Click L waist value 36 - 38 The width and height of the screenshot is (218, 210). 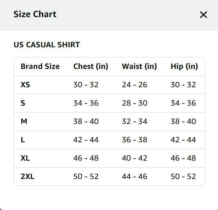(135, 139)
